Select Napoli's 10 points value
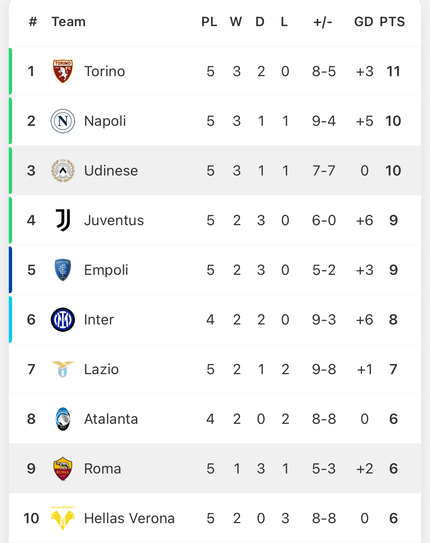Viewport: 430px width, 543px height. point(393,121)
